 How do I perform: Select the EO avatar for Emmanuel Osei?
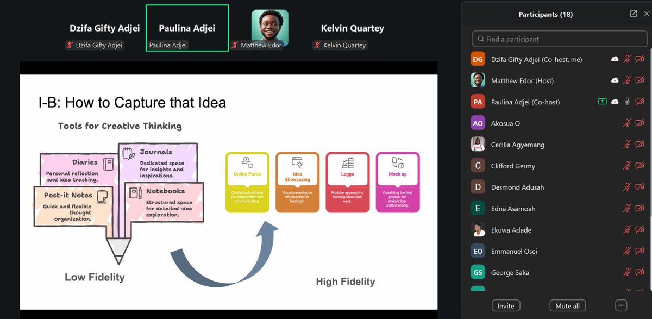[x=478, y=251]
